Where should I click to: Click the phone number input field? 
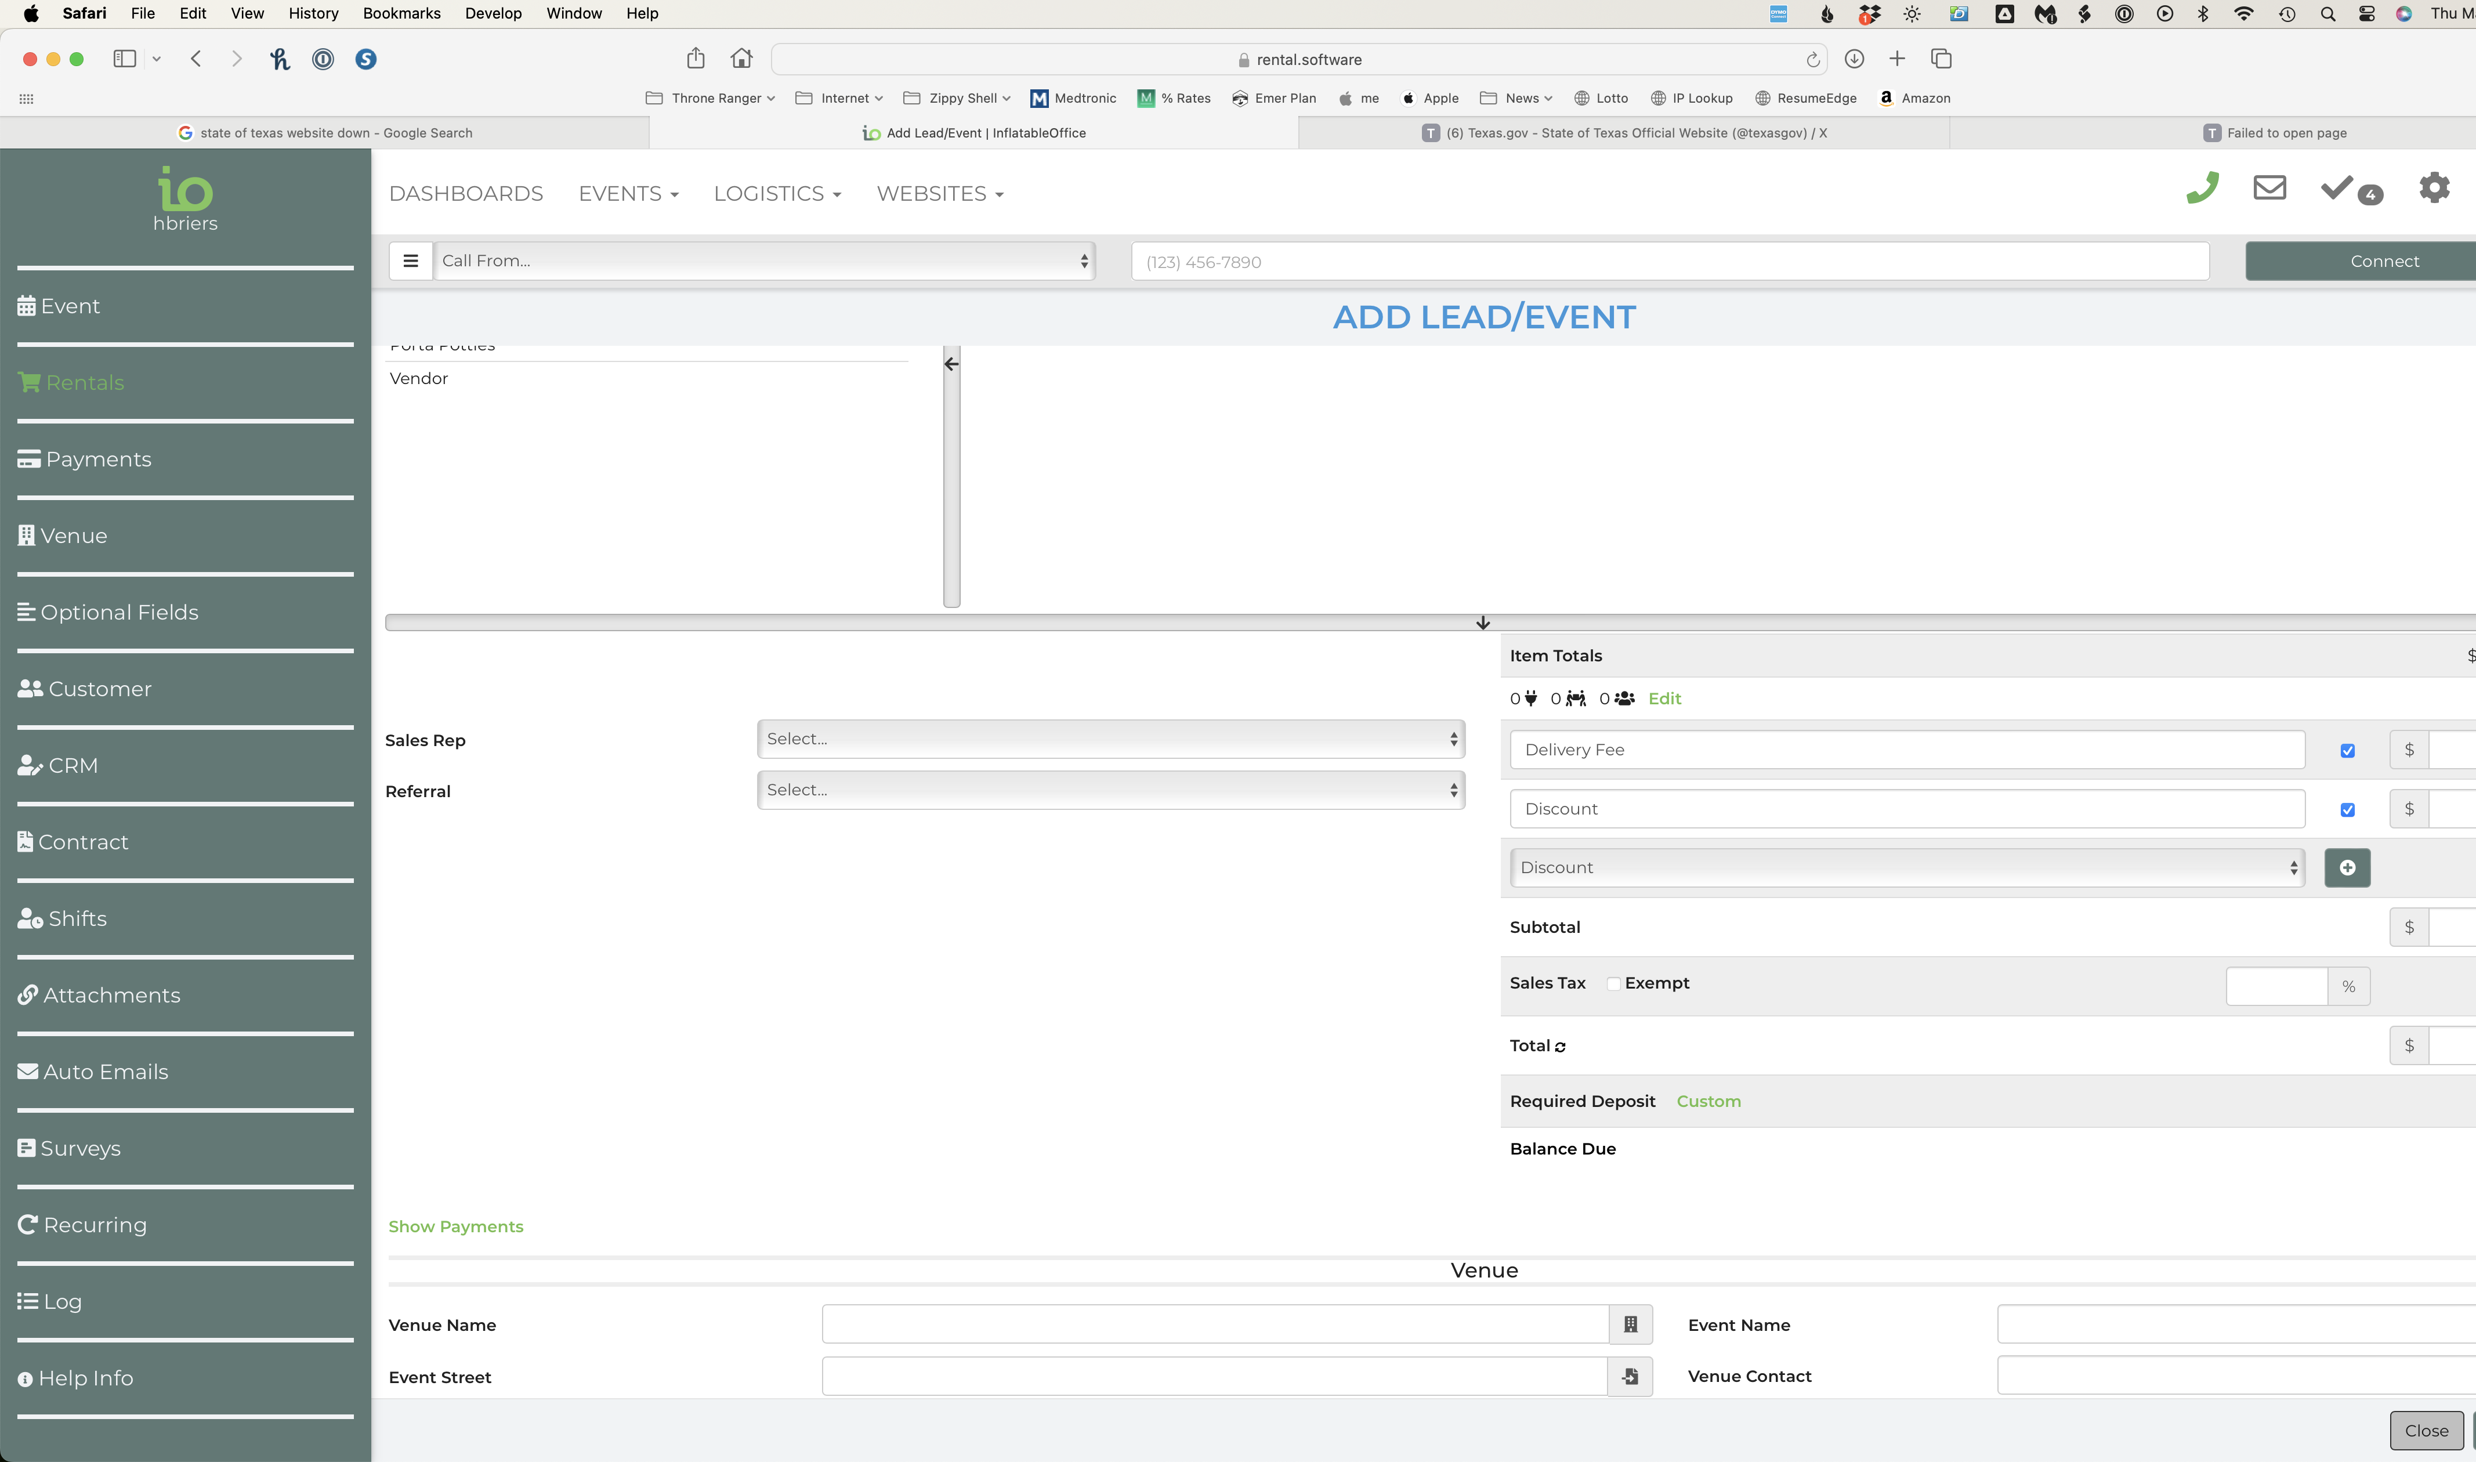(x=1670, y=261)
